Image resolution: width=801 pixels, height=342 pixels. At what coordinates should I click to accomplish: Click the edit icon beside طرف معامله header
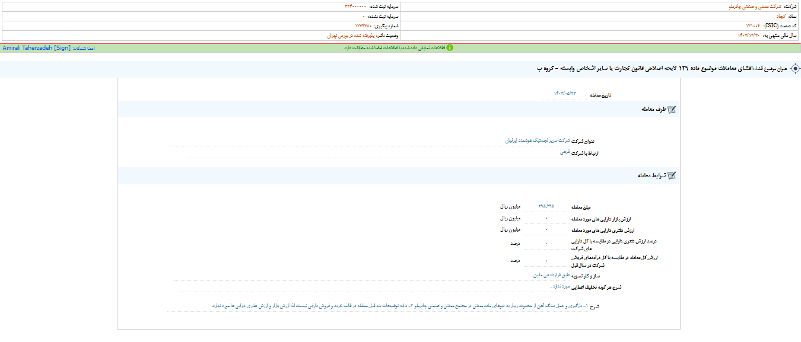[x=672, y=110]
